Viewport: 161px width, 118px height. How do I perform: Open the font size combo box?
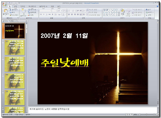tap(54, 11)
